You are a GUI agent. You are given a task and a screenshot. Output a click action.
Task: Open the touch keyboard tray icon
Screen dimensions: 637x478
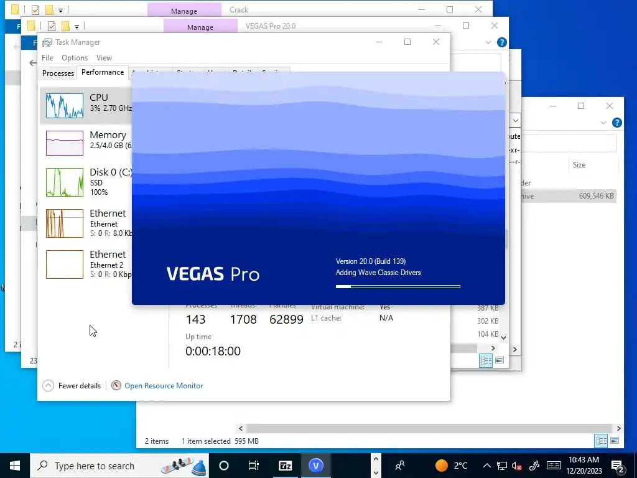tap(554, 466)
